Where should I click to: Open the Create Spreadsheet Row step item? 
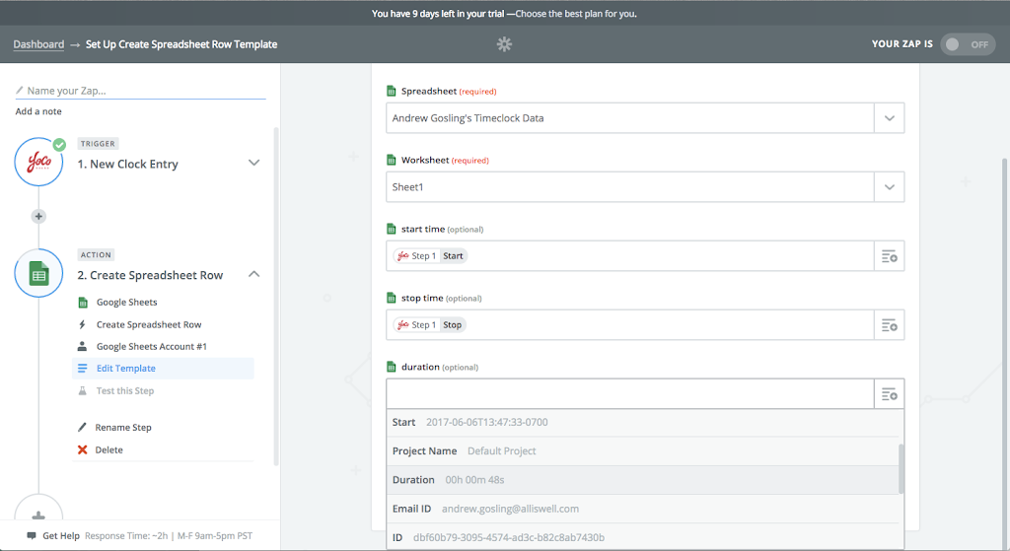click(149, 324)
